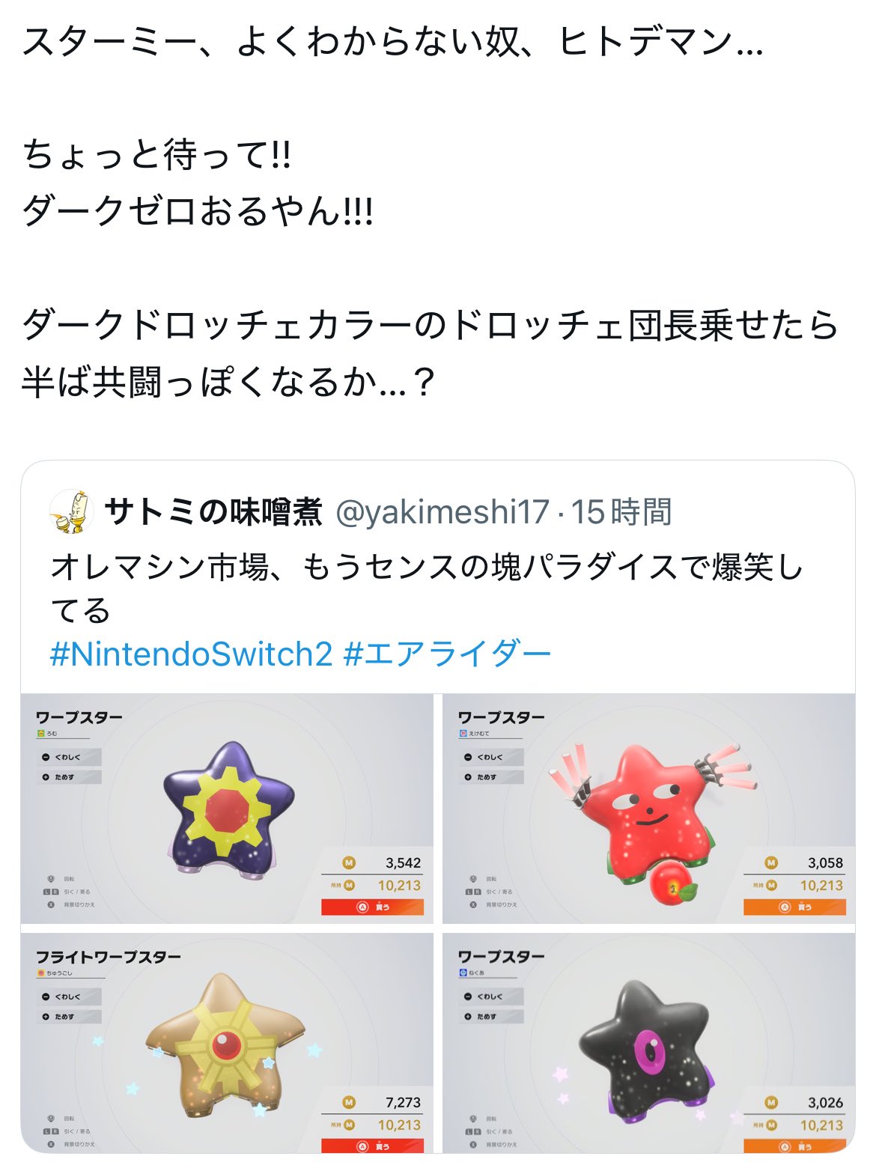Screen dimensions: 876x1171
Task: Click くわしく option in tan star image
Action: [69, 997]
